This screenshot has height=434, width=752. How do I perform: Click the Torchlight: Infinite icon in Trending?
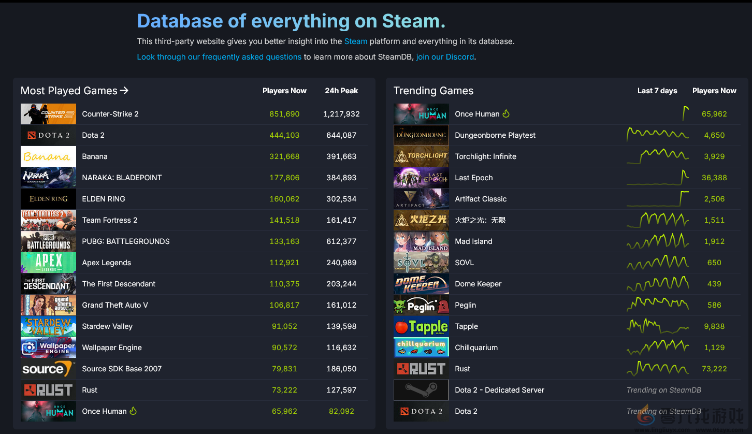coord(421,156)
